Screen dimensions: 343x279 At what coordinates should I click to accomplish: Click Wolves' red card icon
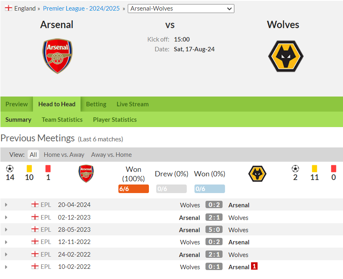[333, 169]
